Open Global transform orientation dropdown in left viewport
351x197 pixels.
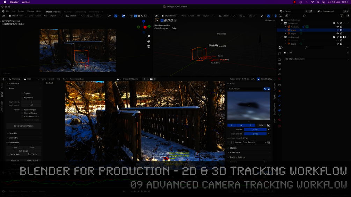tap(72, 16)
